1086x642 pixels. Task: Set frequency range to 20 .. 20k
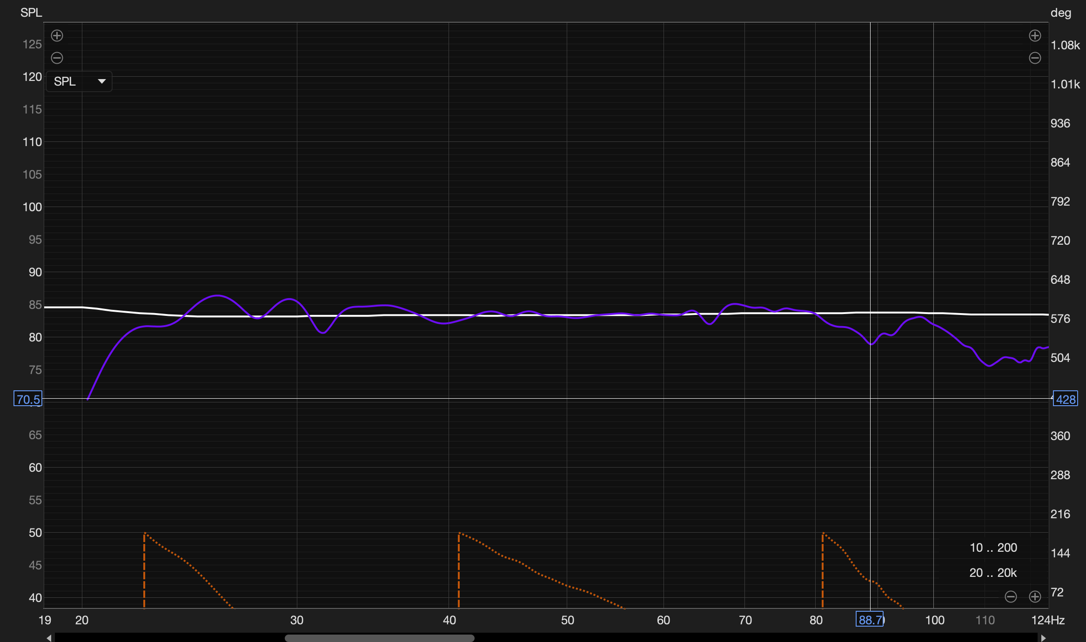[993, 573]
